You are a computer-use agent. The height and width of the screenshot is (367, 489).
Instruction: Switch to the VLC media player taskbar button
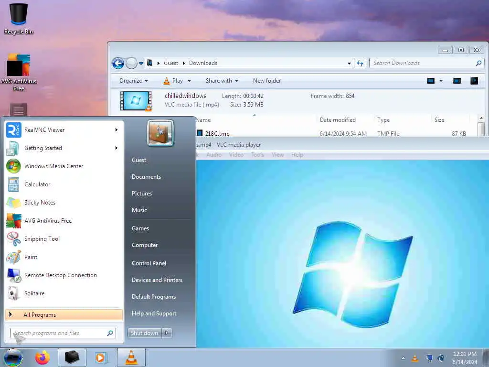pyautogui.click(x=131, y=357)
